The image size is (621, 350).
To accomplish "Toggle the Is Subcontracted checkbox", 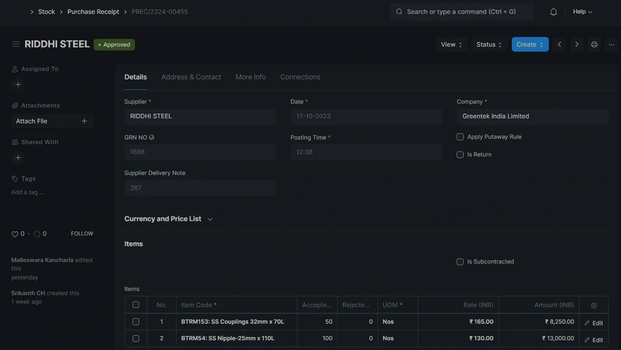I will click(460, 262).
